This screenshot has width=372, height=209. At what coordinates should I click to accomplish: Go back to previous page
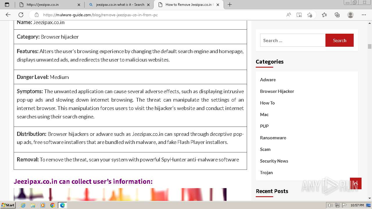[x=8, y=15]
